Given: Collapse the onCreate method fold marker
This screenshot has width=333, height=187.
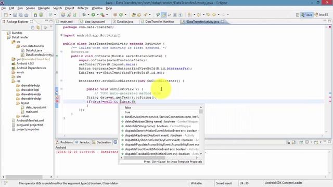Looking at the screenshot, I should [61, 52].
